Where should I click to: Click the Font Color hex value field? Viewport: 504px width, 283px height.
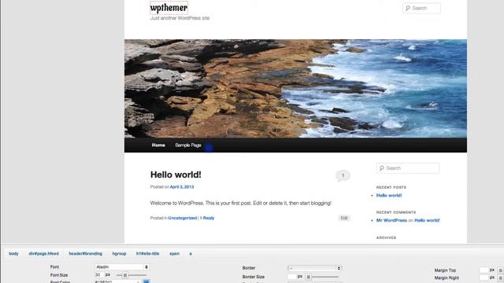117,281
